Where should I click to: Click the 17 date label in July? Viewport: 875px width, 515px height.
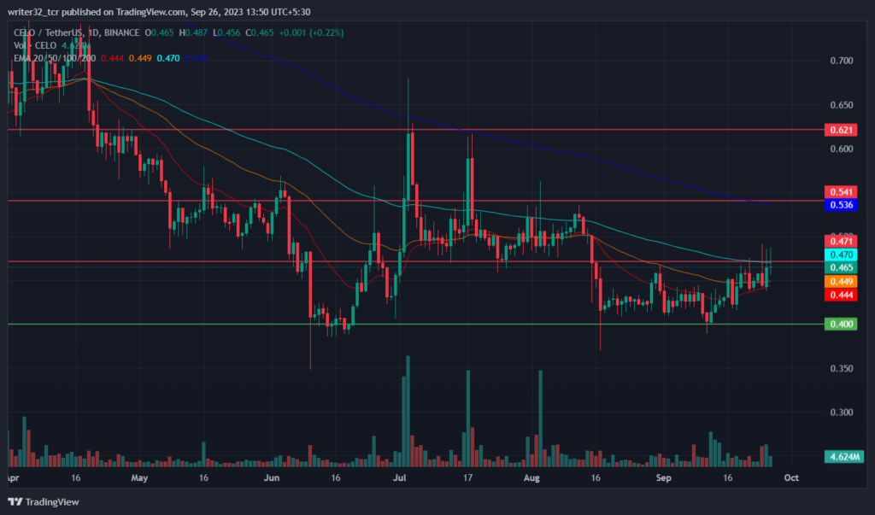[467, 478]
